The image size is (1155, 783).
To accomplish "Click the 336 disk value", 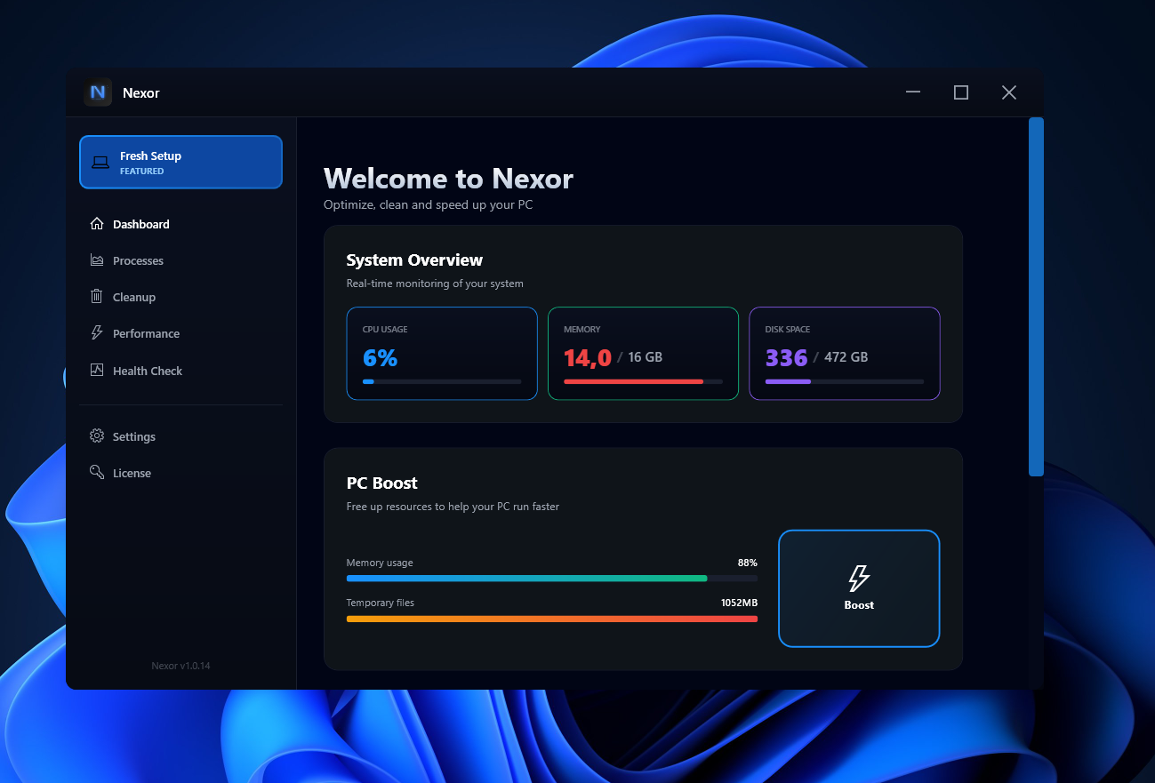I will click(x=786, y=358).
